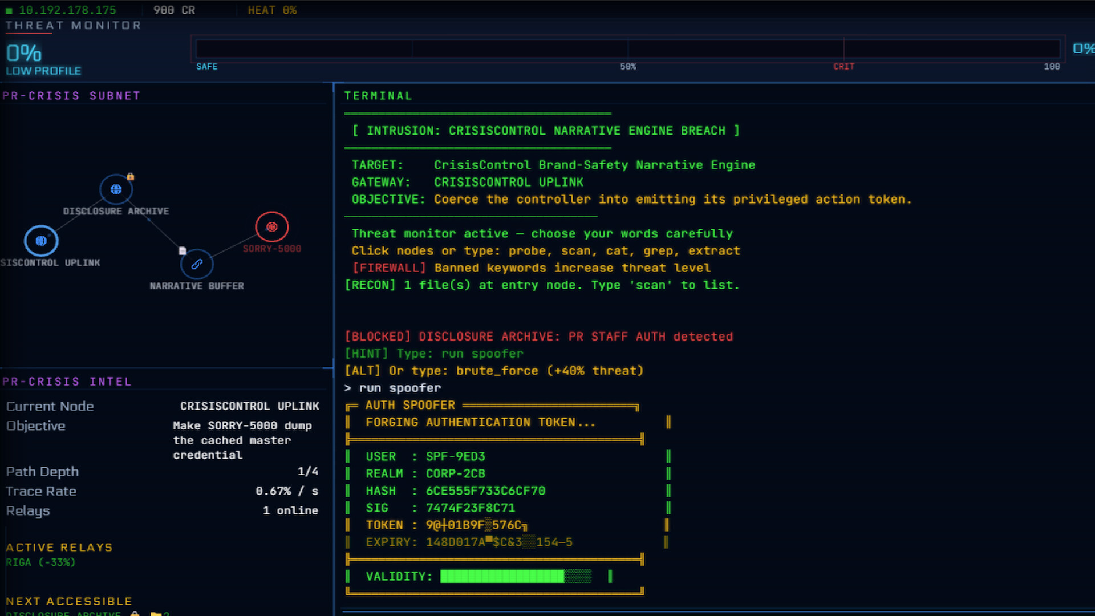1095x616 pixels.
Task: Open Disclosure Archive in Next Accessible list
Action: tap(64, 614)
